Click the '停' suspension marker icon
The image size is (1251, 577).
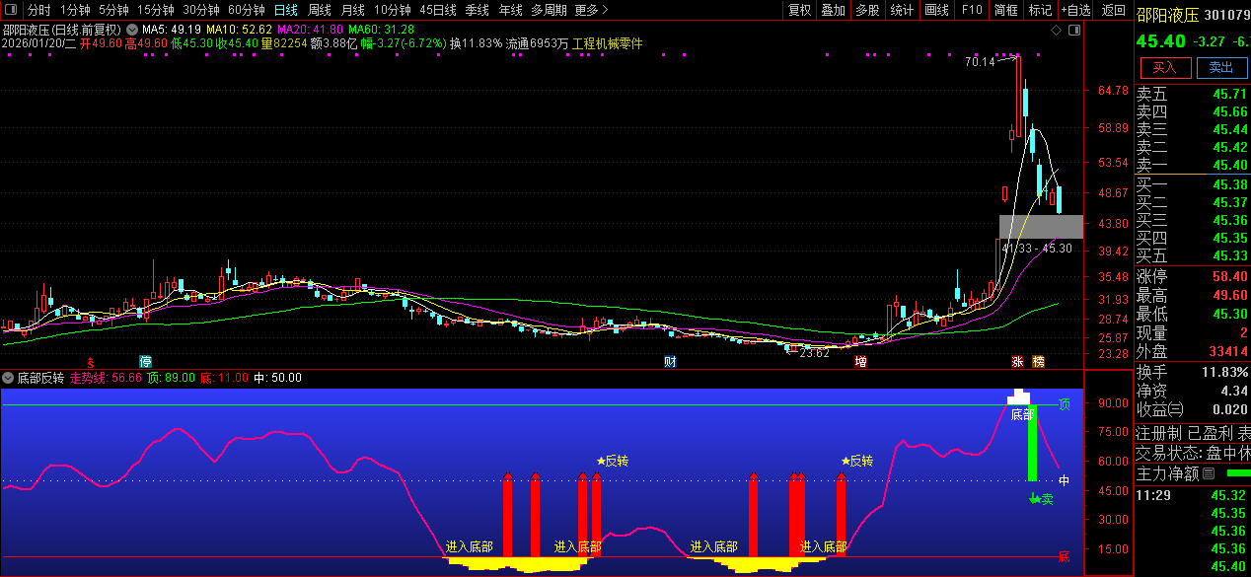[146, 362]
